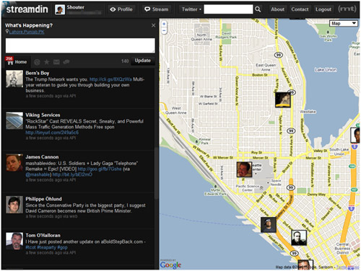Focus the What's Happening text box

pos(80,45)
